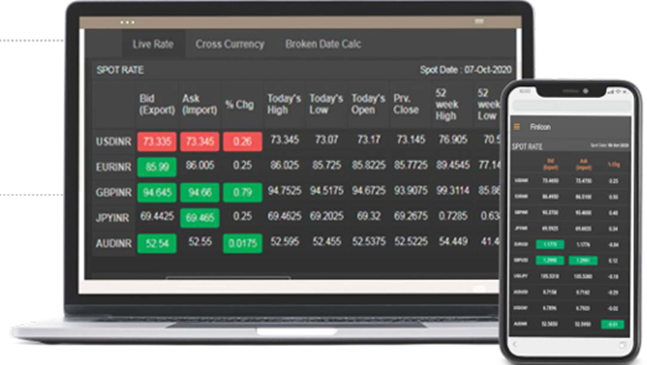Select JPYINR Today's Open value 69.32
The width and height of the screenshot is (647, 365).
point(369,216)
